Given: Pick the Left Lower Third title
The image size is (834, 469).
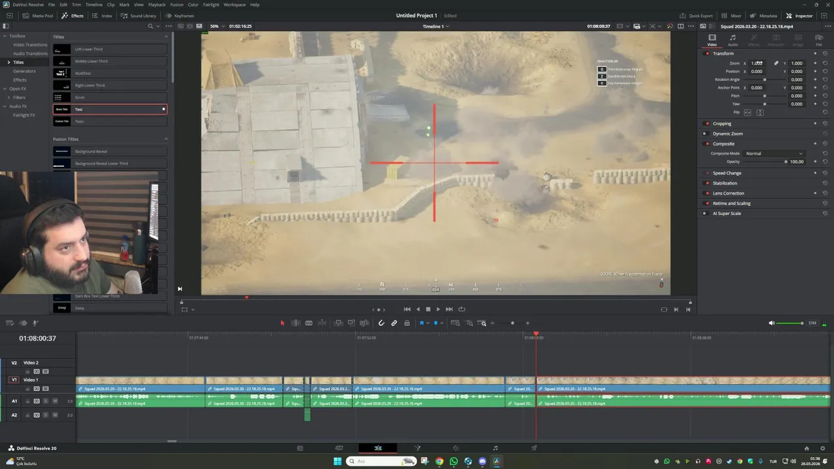Looking at the screenshot, I should tap(110, 49).
